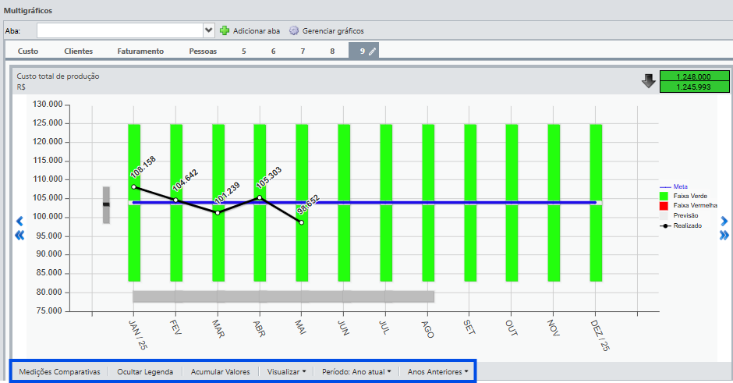This screenshot has width=733, height=383.
Task: Click the AGO axis label
Action: pos(428,329)
